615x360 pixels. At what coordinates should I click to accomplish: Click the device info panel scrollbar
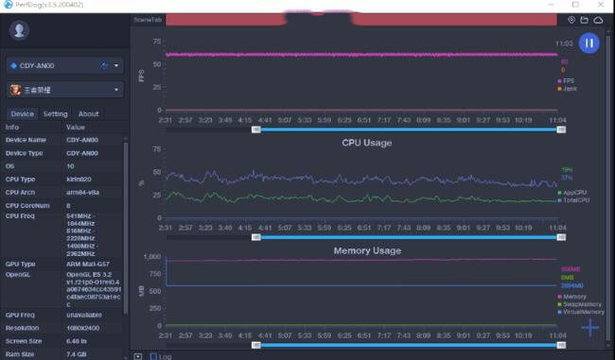pos(126,227)
